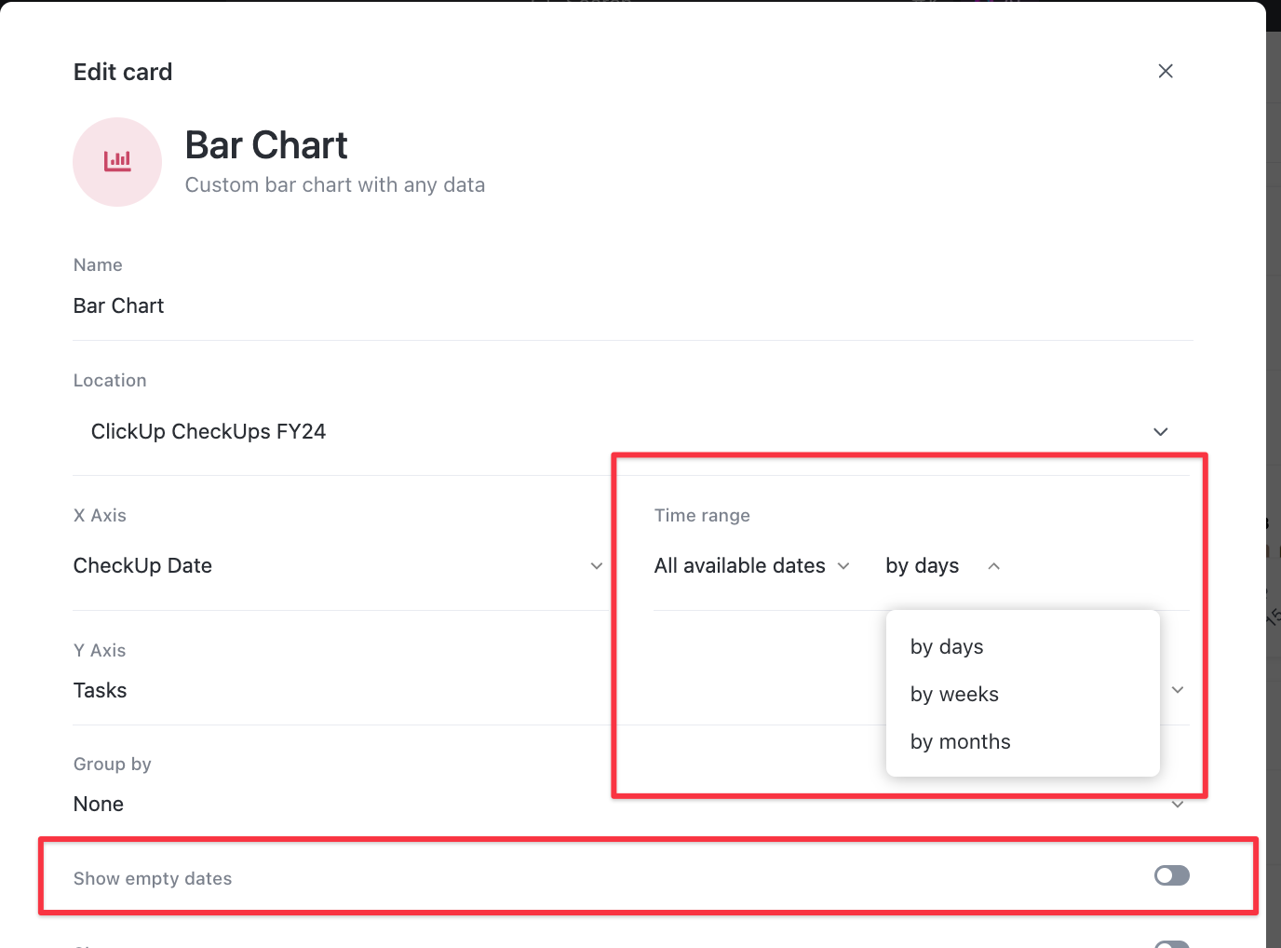Click the Name field containing Bar Chart
This screenshot has width=1281, height=948.
[119, 306]
